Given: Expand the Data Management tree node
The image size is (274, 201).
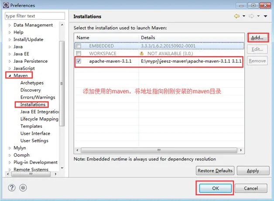Looking at the screenshot, I should 10,25.
